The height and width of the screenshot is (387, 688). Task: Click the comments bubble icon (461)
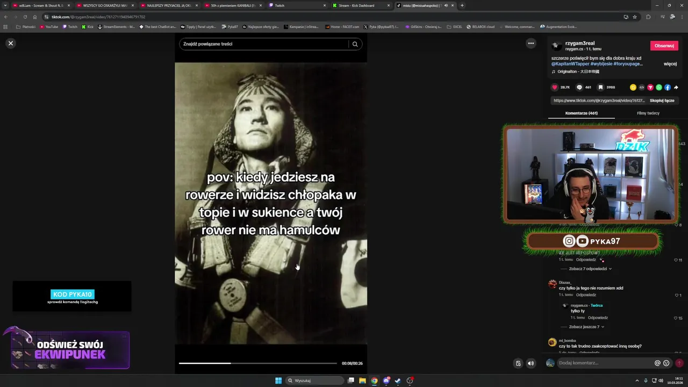pyautogui.click(x=579, y=87)
